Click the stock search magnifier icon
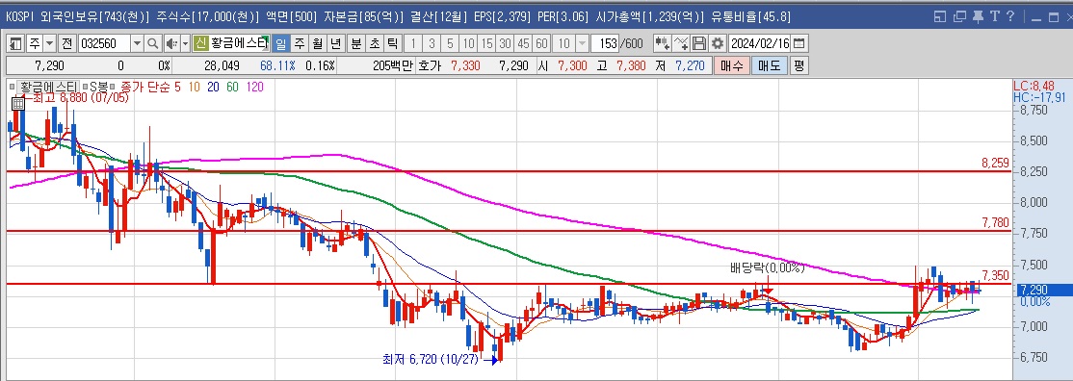The image size is (1073, 381). [153, 44]
